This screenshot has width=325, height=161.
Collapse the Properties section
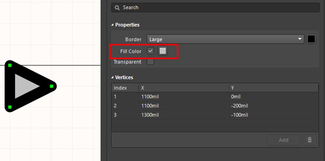(112, 25)
